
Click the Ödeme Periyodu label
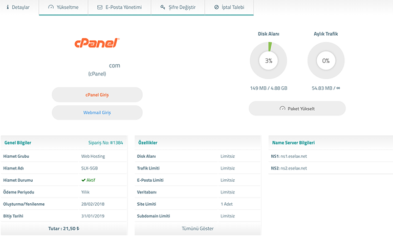[18, 192]
